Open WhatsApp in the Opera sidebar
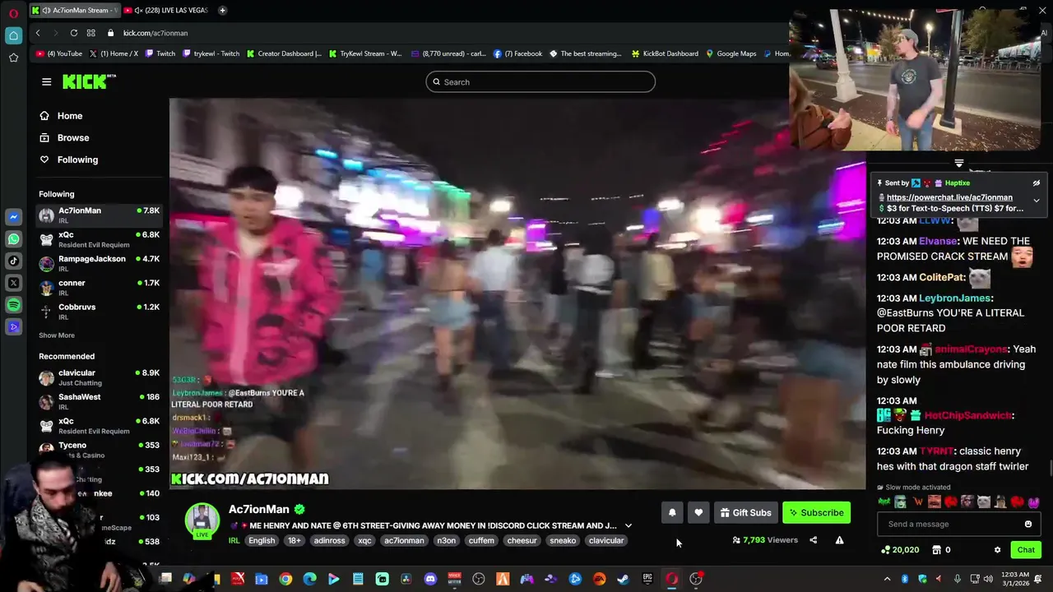This screenshot has width=1053, height=592. point(13,239)
